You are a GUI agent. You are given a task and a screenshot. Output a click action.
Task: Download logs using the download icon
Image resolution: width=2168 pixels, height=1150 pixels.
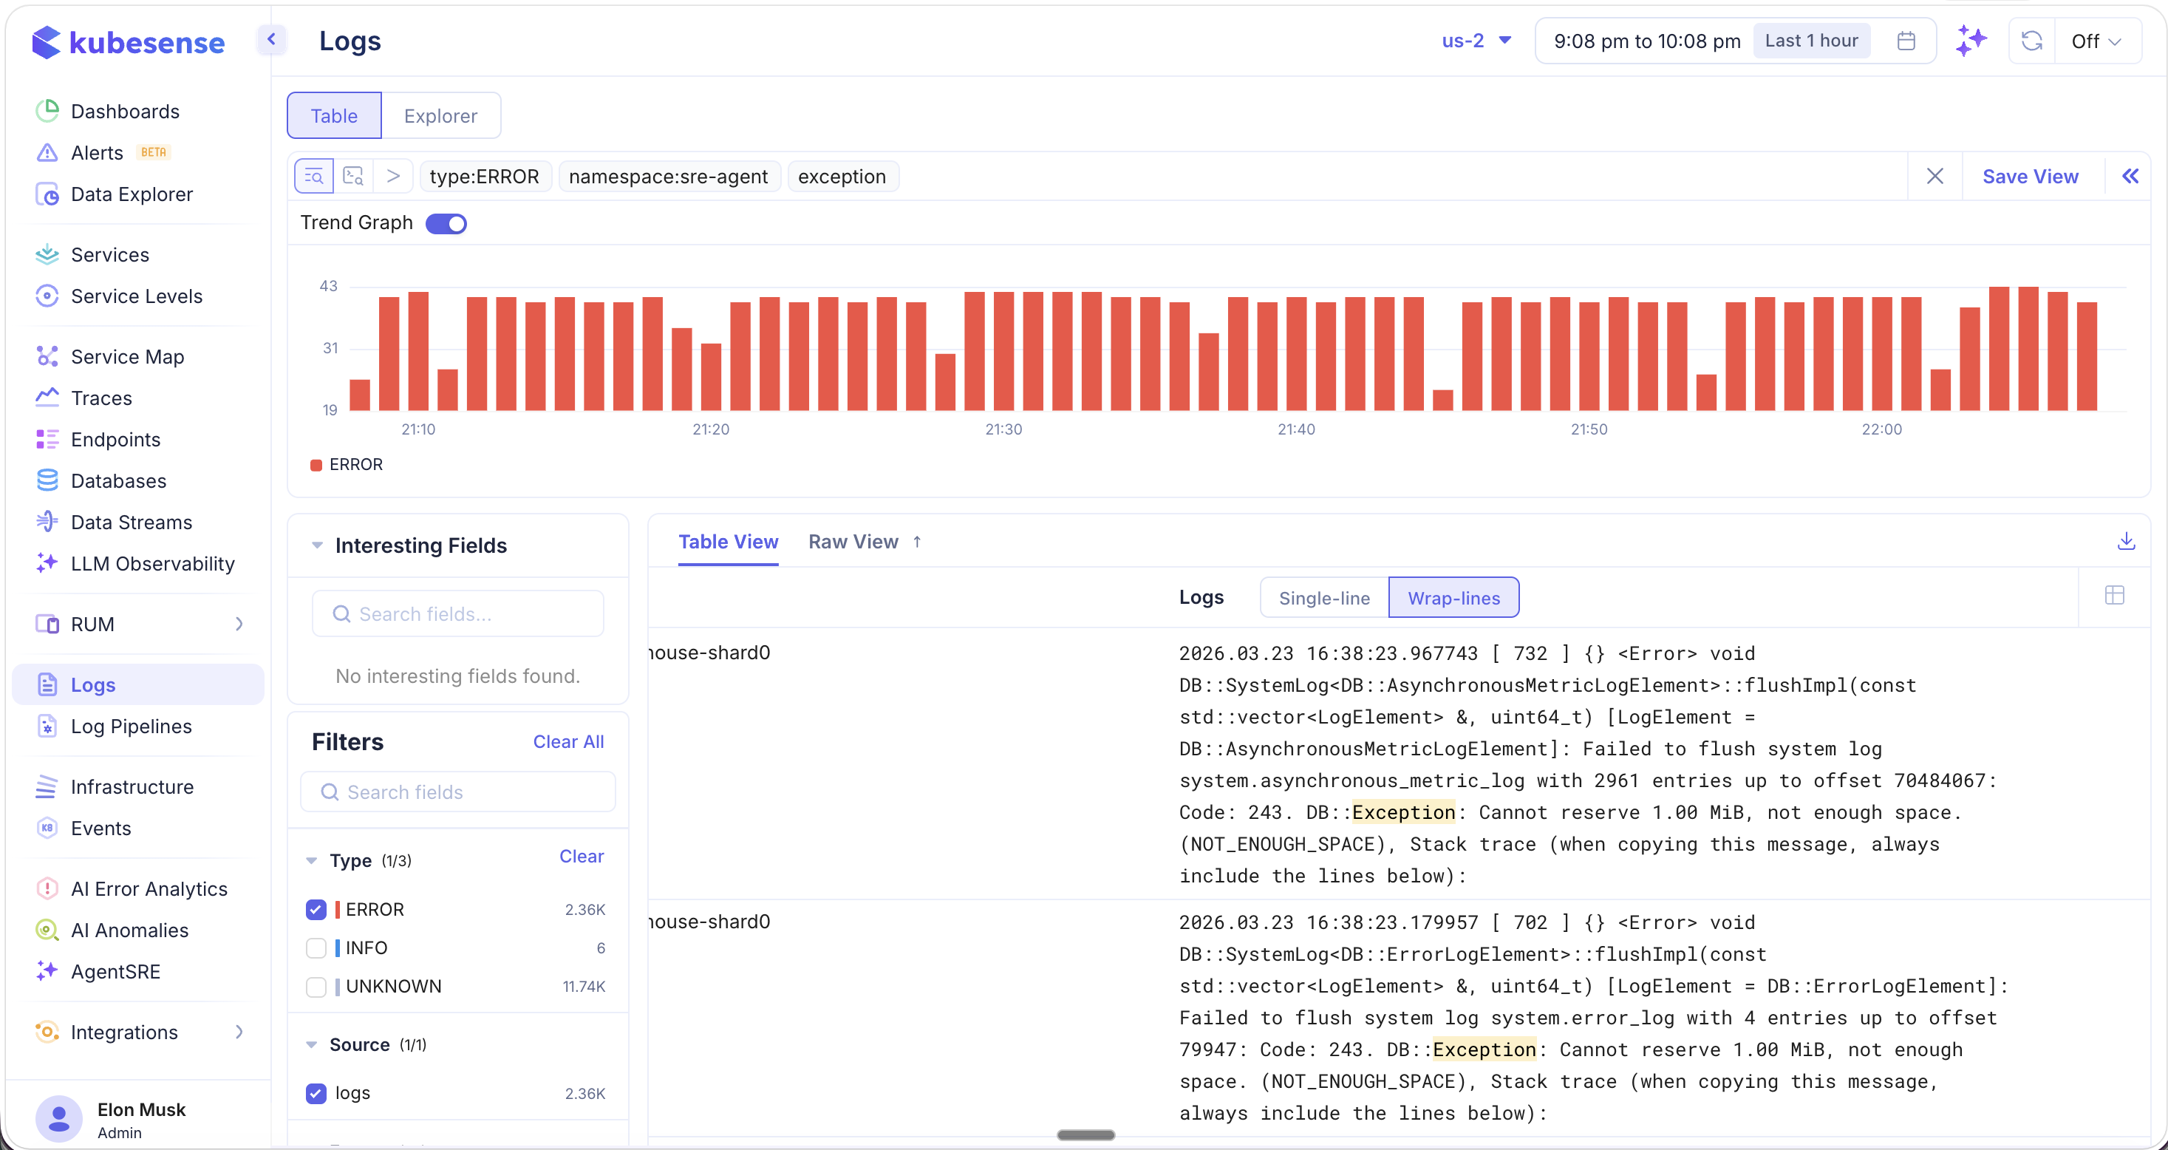pyautogui.click(x=2127, y=541)
